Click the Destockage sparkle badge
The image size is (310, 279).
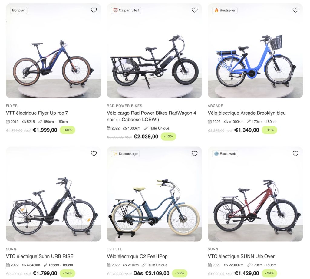point(125,154)
